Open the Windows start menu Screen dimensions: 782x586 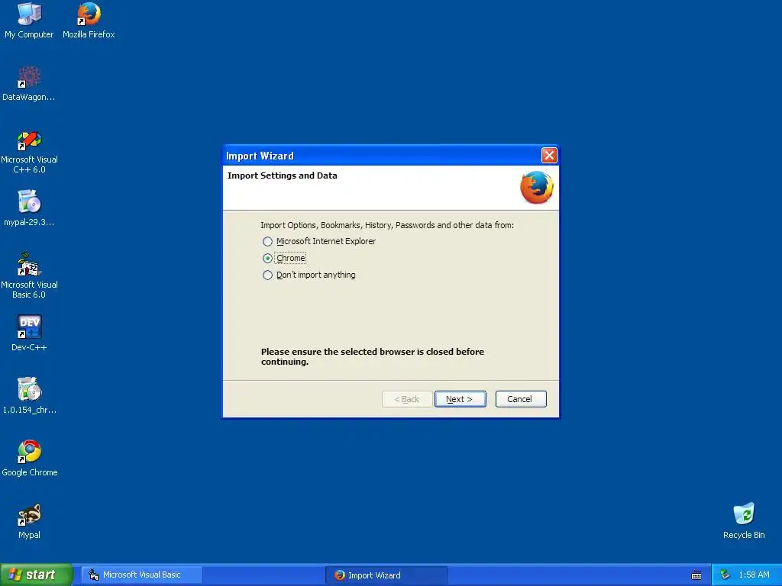(x=36, y=575)
